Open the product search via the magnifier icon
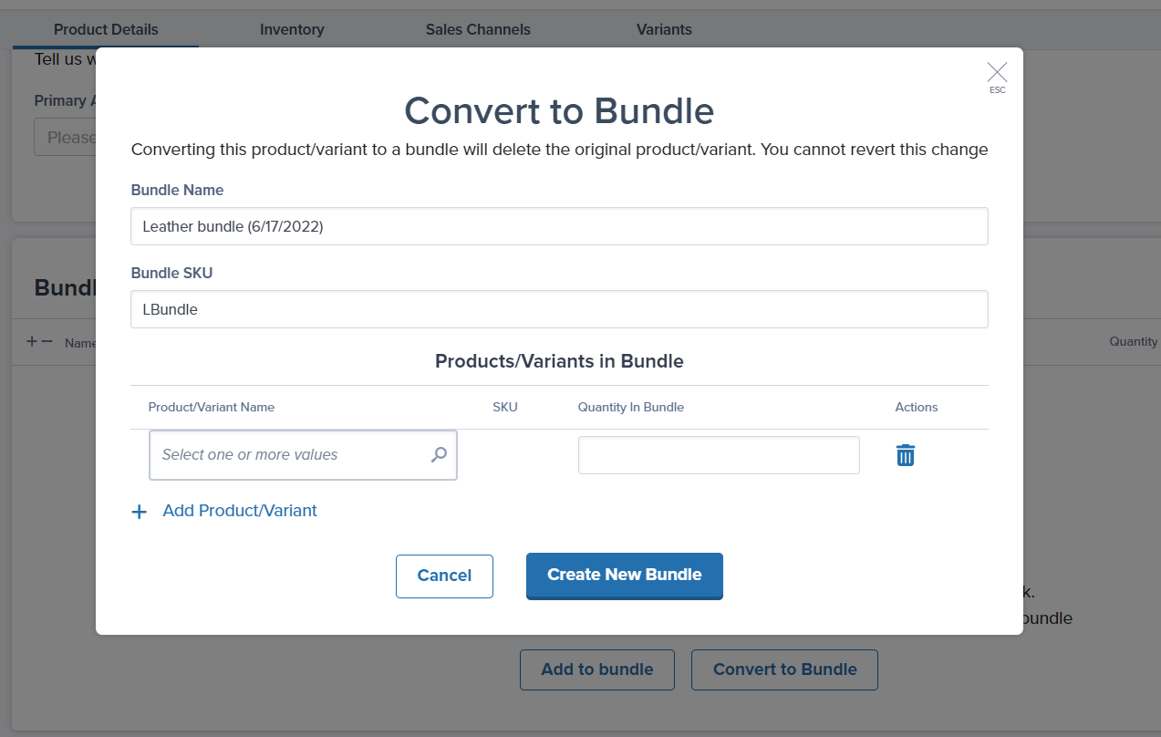1161x737 pixels. [439, 454]
